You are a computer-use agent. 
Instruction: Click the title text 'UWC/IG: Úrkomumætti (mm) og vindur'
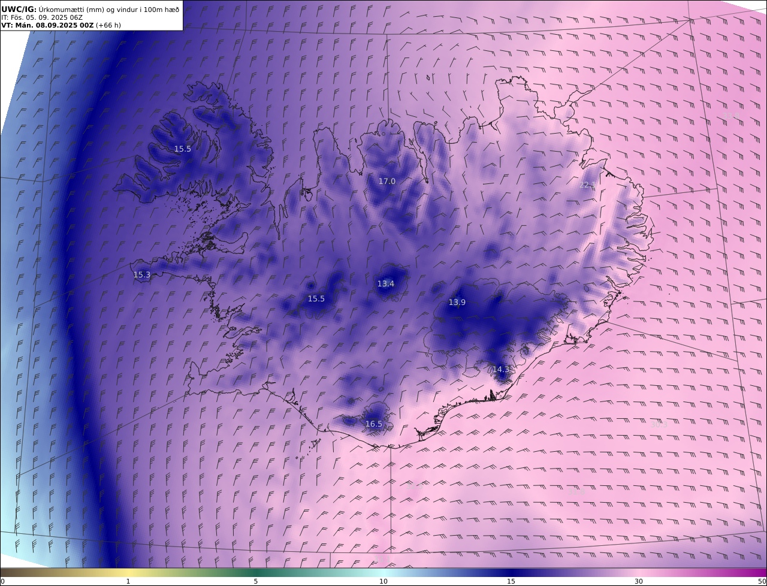[69, 9]
